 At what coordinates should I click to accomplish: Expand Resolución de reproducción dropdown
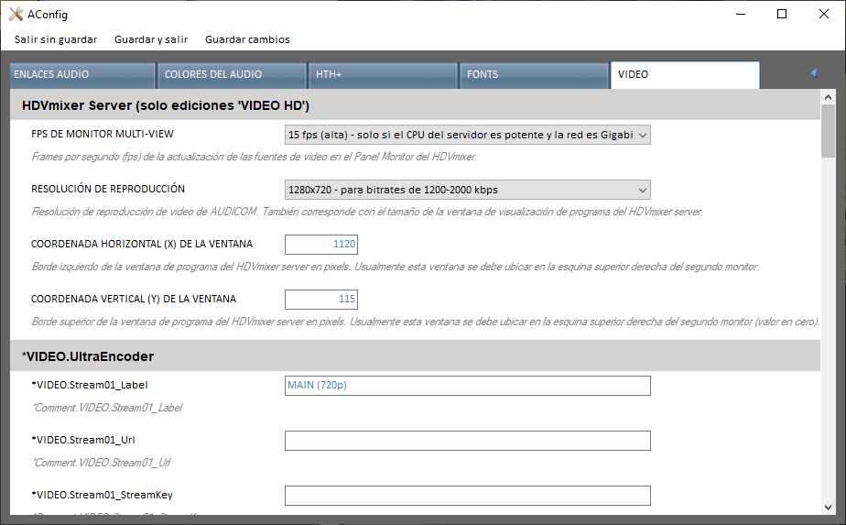pos(467,191)
